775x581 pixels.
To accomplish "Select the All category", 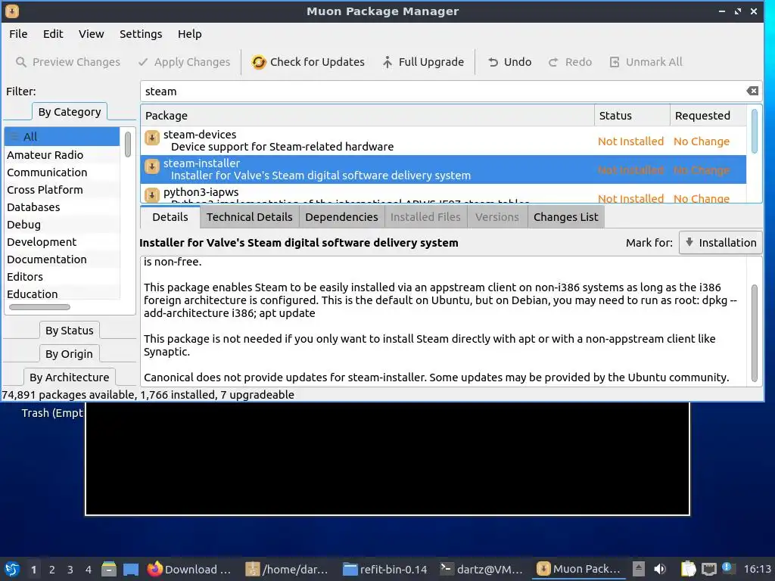I will [x=62, y=137].
